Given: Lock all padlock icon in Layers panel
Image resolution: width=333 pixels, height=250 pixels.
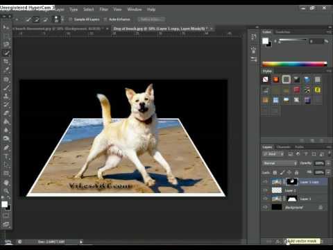Looking at the screenshot, I should [296, 172].
